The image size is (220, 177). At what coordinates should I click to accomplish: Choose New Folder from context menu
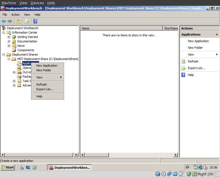click(x=48, y=70)
